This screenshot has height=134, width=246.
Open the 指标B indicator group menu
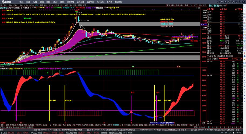192,125
